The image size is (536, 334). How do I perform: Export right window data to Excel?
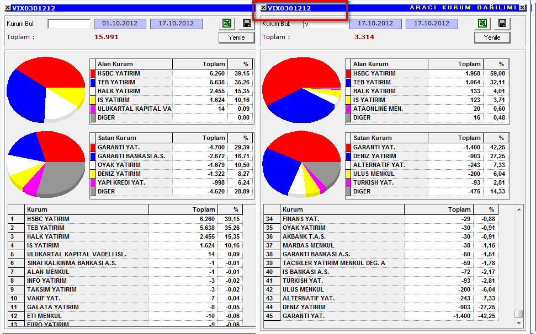click(x=482, y=24)
